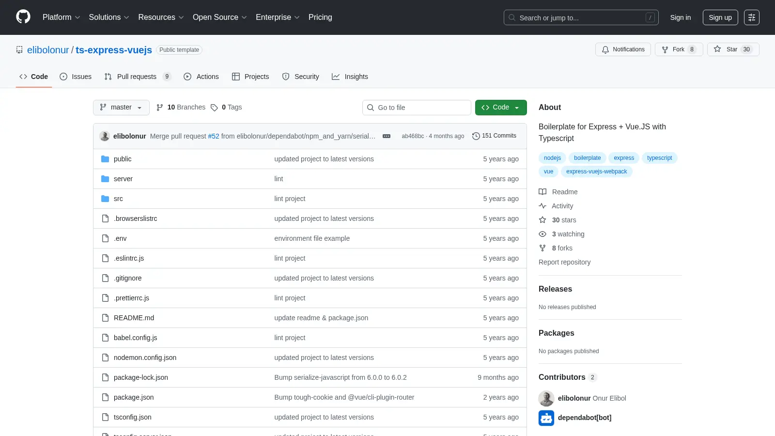This screenshot has height=436, width=775.
Task: Click the file icon for package.json
Action: [x=105, y=397]
